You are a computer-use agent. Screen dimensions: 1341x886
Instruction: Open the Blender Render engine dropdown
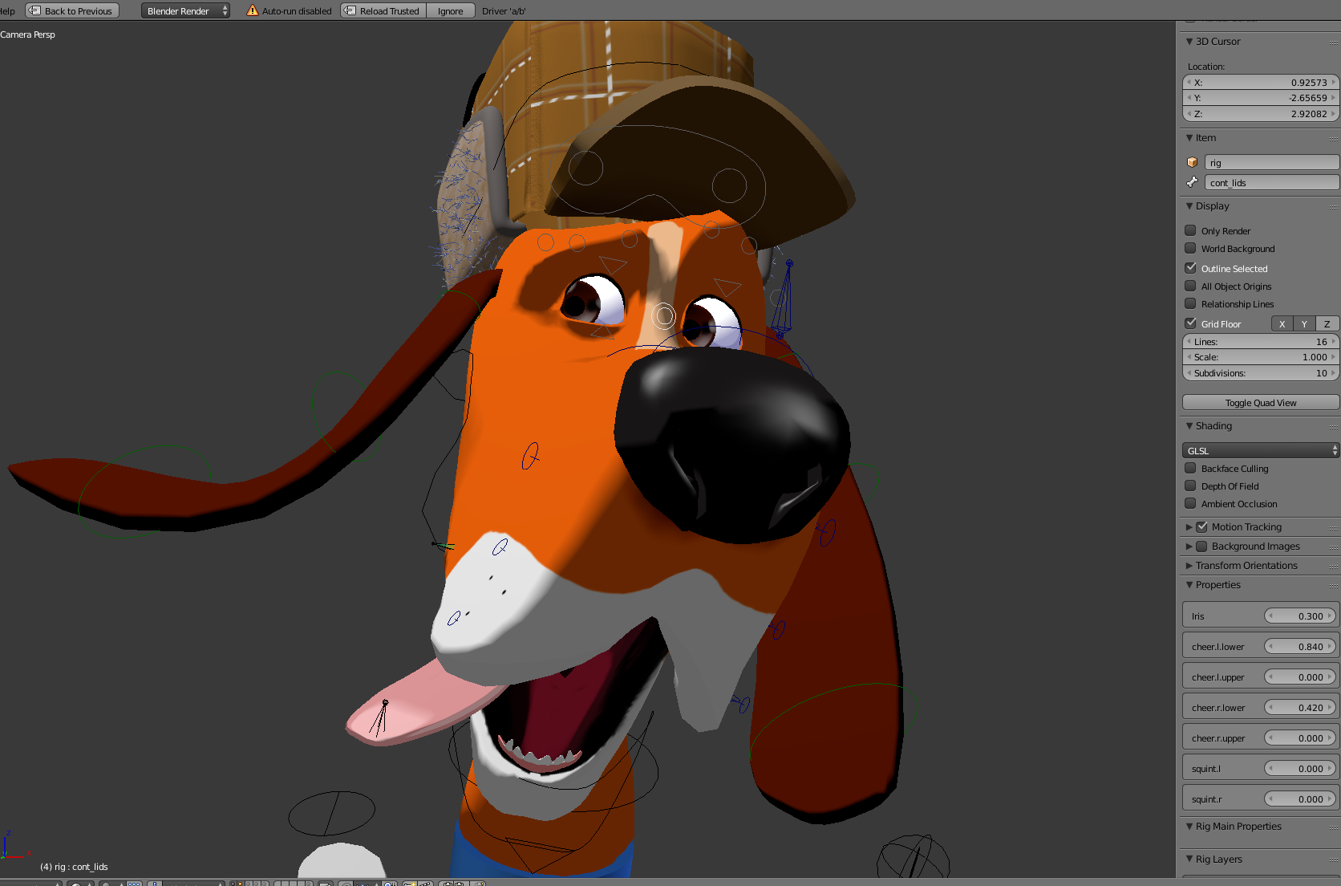click(x=186, y=10)
